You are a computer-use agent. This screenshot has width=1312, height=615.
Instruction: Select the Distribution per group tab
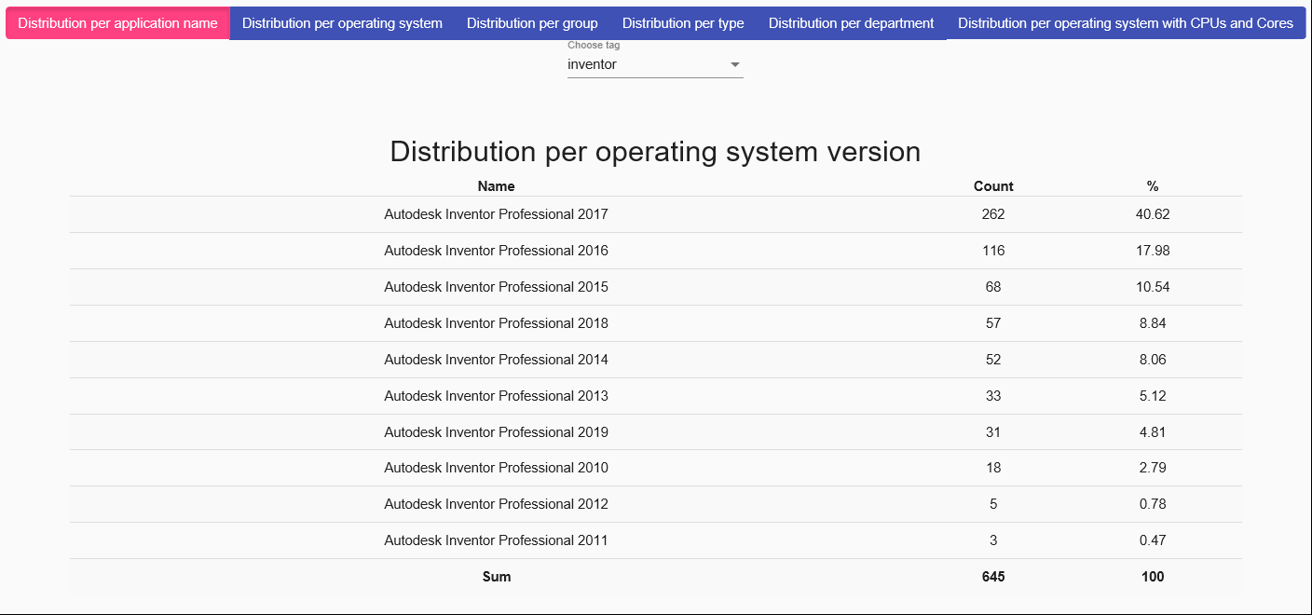point(532,23)
